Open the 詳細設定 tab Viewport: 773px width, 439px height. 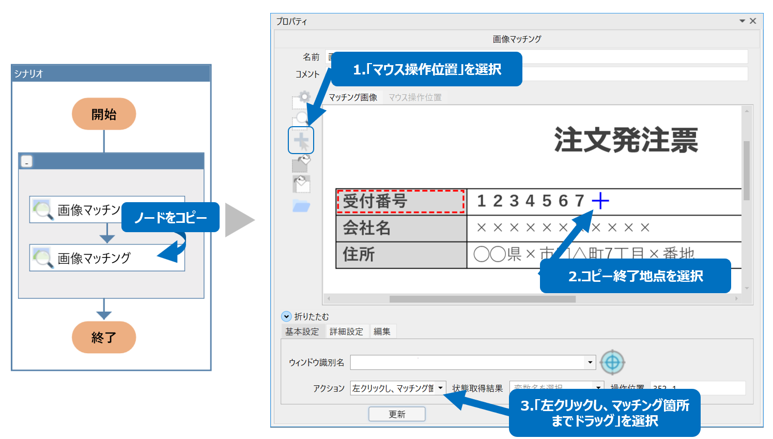[346, 331]
